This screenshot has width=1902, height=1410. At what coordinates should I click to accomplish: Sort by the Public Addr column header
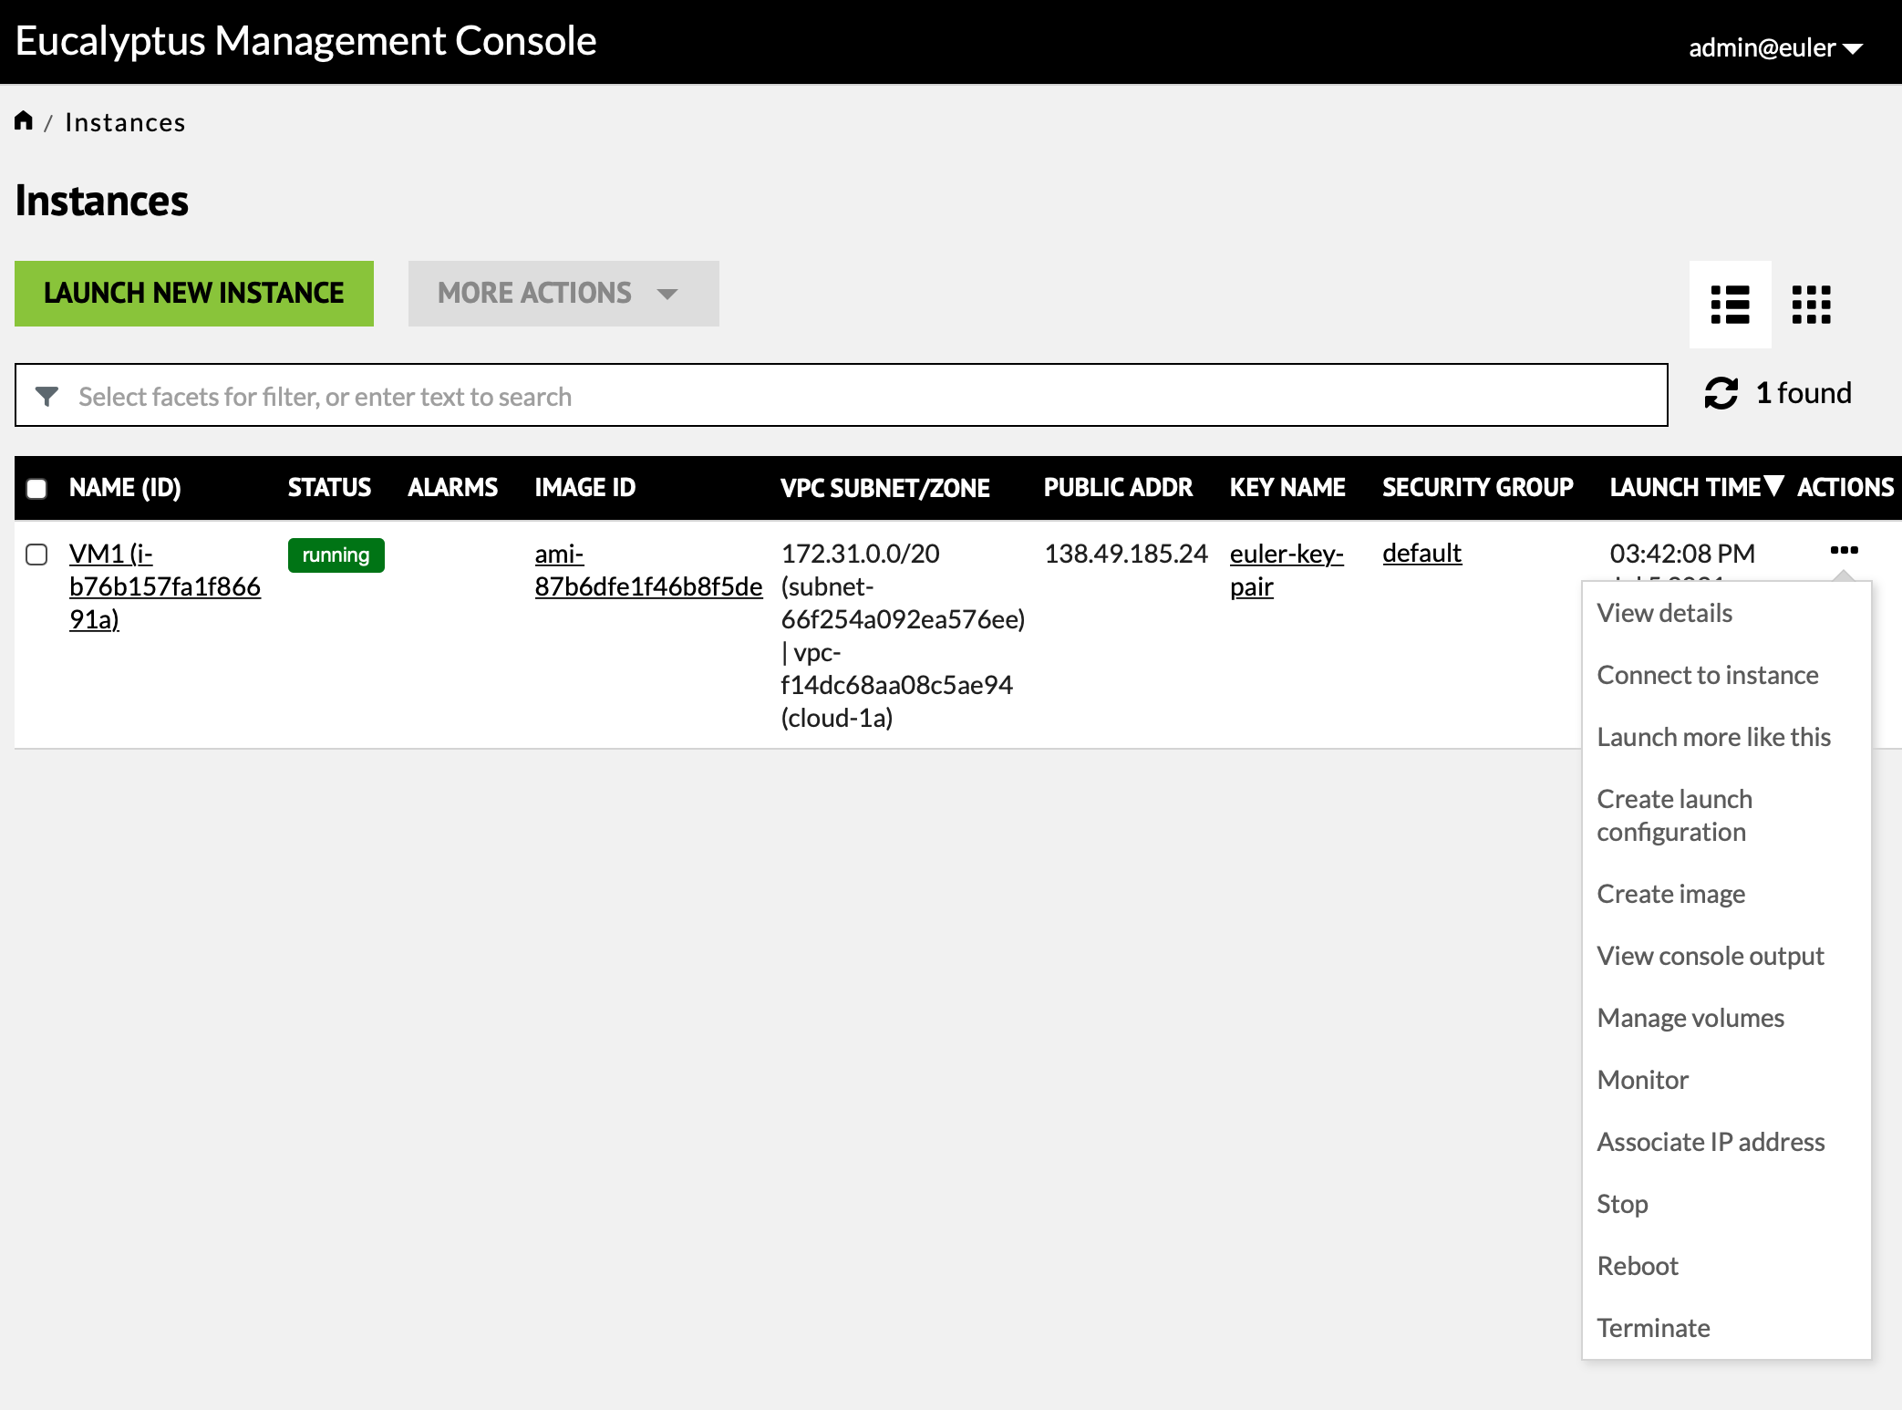point(1118,488)
